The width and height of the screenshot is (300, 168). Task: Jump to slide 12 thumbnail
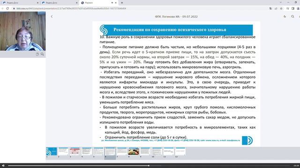click(x=180, y=152)
